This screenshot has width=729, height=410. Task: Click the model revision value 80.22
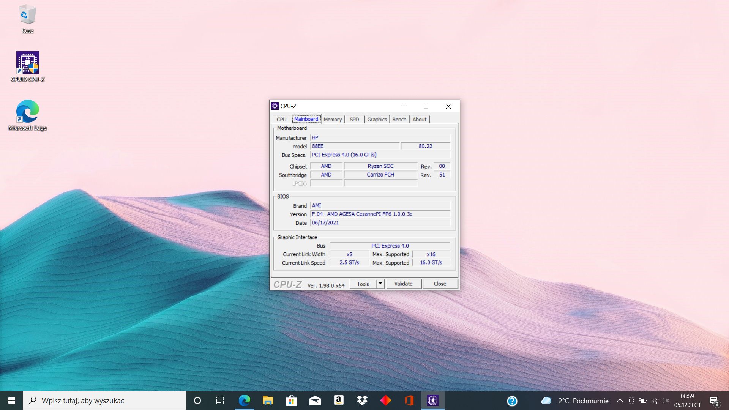click(426, 146)
